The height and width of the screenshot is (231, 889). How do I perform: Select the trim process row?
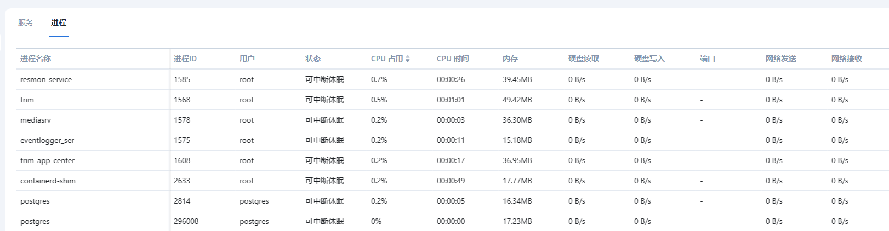click(27, 100)
